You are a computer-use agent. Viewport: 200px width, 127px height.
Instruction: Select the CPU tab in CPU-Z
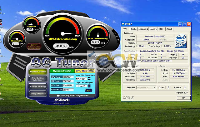(x=125, y=29)
